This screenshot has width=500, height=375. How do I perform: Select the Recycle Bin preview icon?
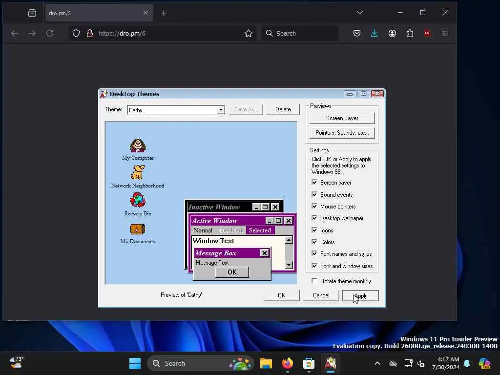click(x=137, y=200)
